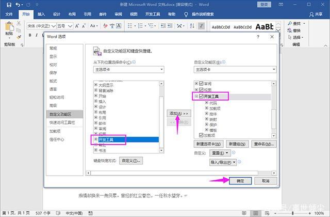Click the Cut scissors icon
This screenshot has width=330, height=217.
coord(19,23)
